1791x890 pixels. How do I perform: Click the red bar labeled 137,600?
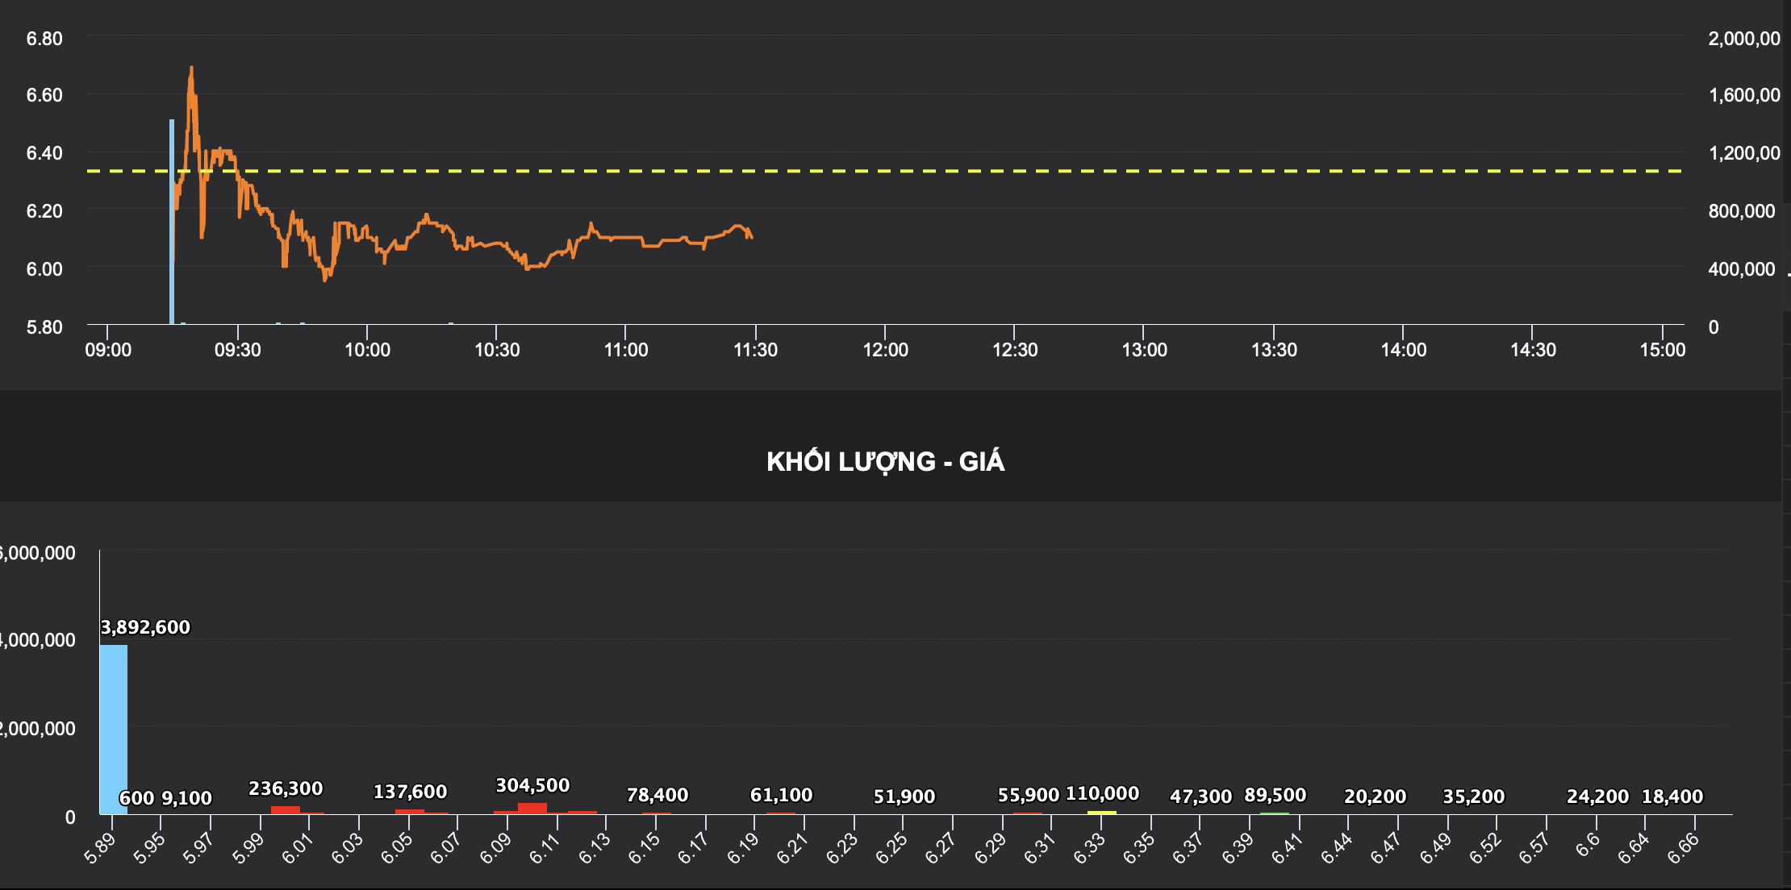pyautogui.click(x=410, y=811)
